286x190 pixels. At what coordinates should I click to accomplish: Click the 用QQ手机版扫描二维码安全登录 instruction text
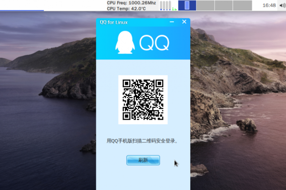(x=142, y=141)
